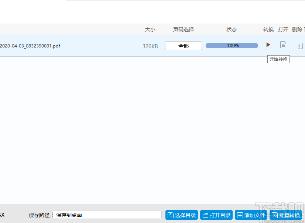
Task: Delete 2020-04-03_0832390001.pdf using the trash icon
Action: tap(300, 45)
